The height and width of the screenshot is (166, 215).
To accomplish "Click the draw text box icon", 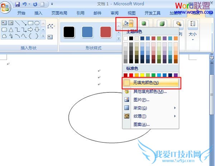I will pos(50,37).
